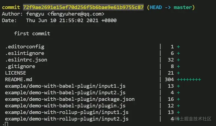
Task: Click the babel-plugin input1.js path
Action: (x=65, y=86)
